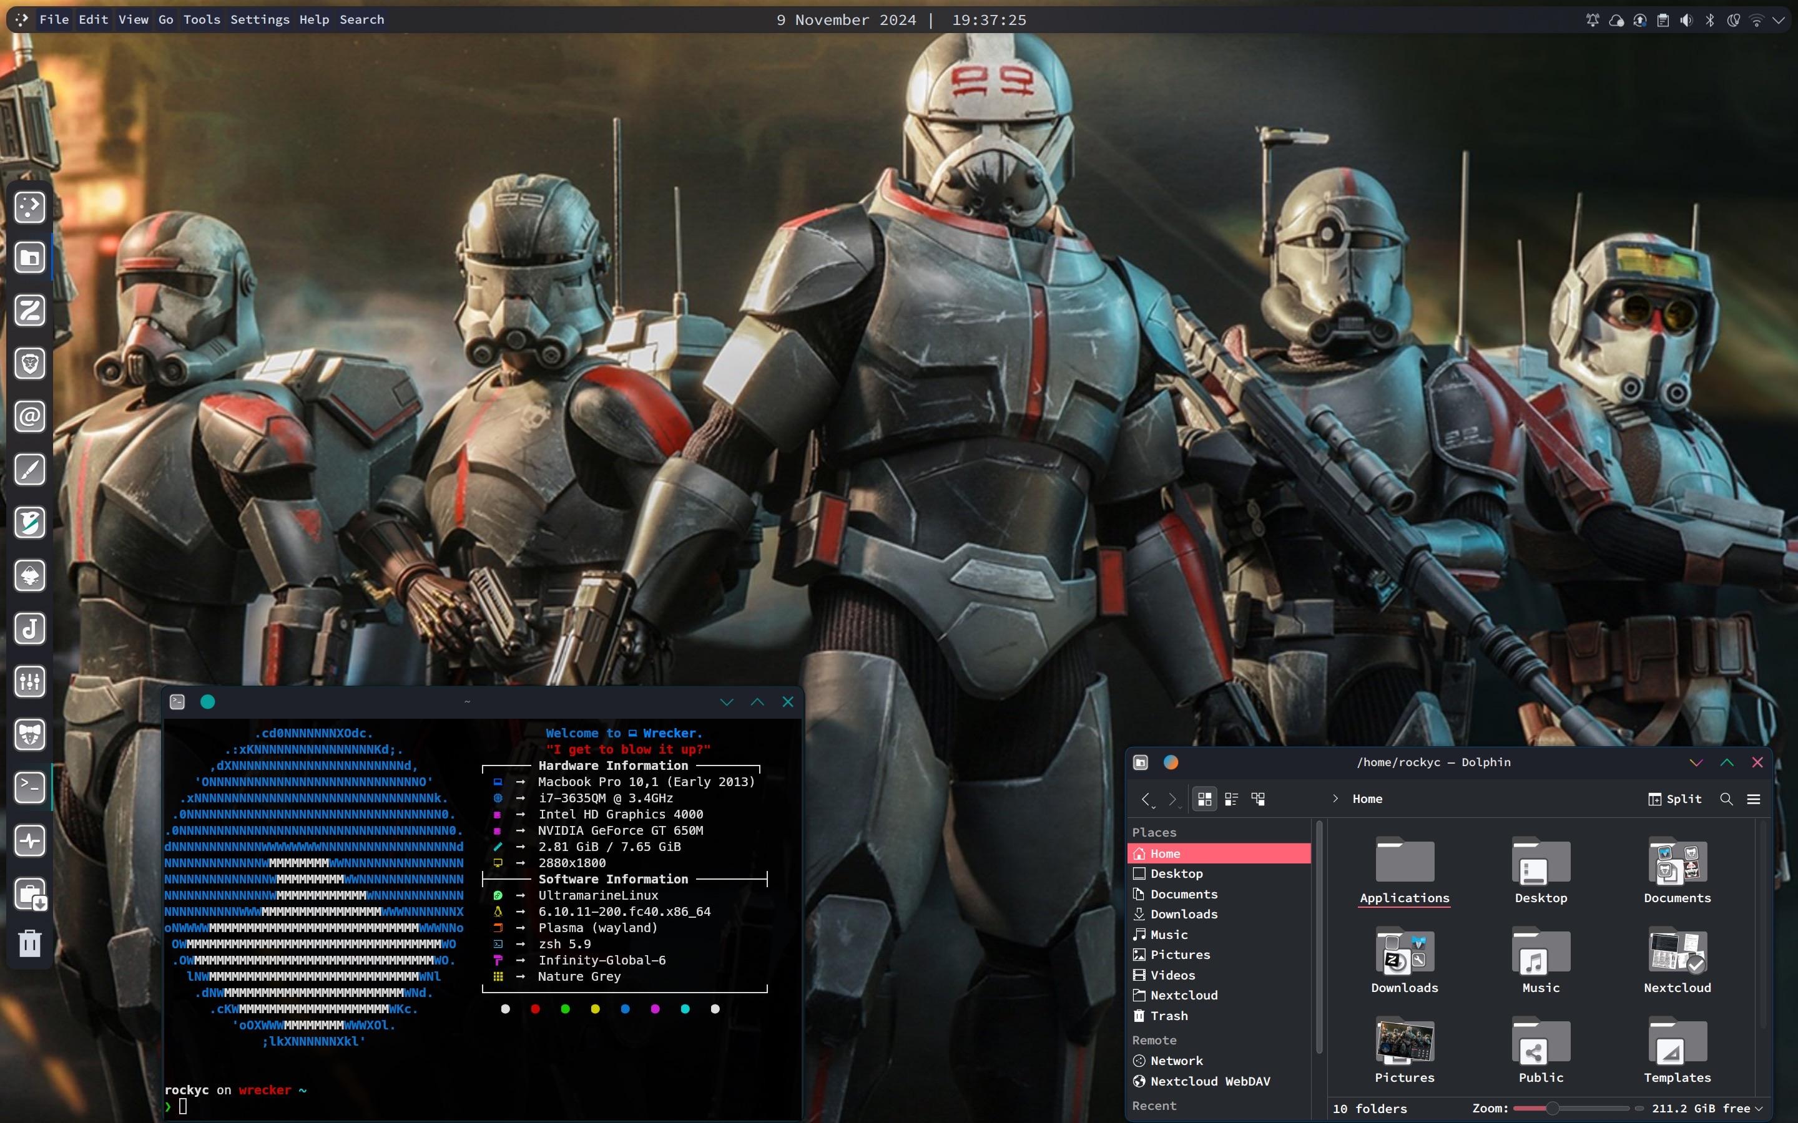1798x1123 pixels.
Task: Open the Dolphin hamburger menu
Action: pyautogui.click(x=1754, y=799)
